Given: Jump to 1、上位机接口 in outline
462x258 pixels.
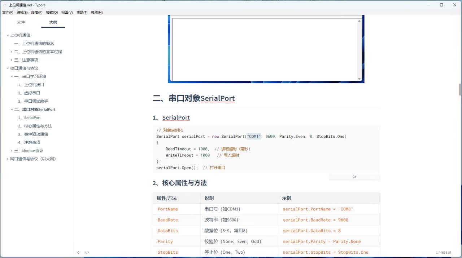Looking at the screenshot, I should tap(31, 85).
